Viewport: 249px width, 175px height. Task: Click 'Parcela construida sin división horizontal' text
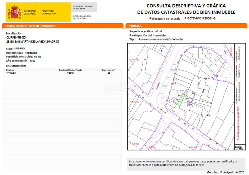tap(161, 39)
